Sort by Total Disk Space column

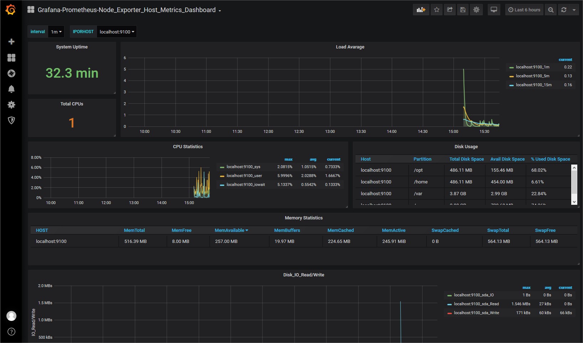(466, 159)
